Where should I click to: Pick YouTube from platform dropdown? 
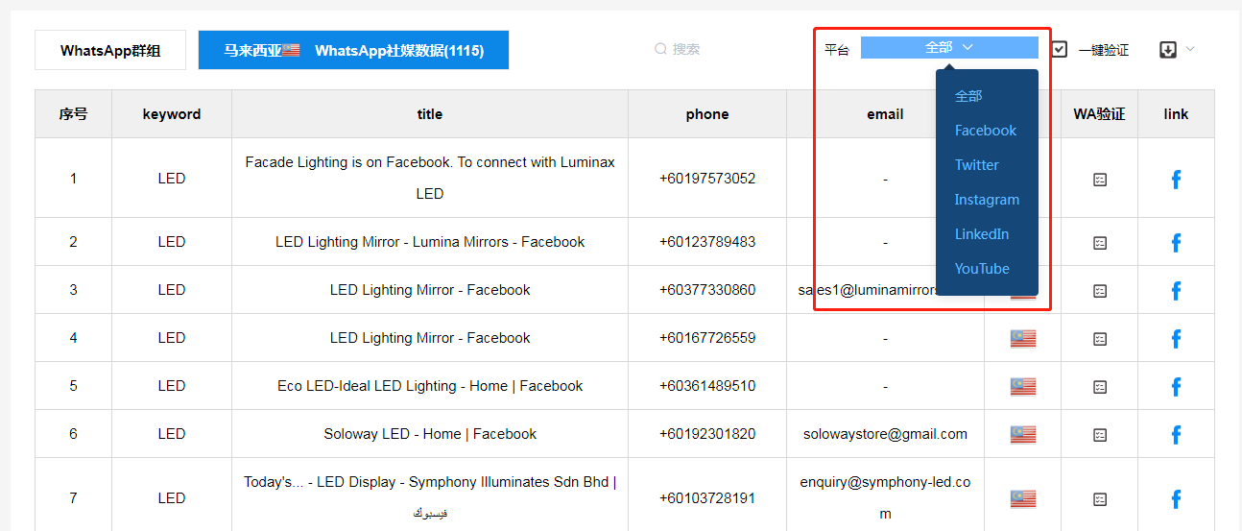click(x=982, y=269)
